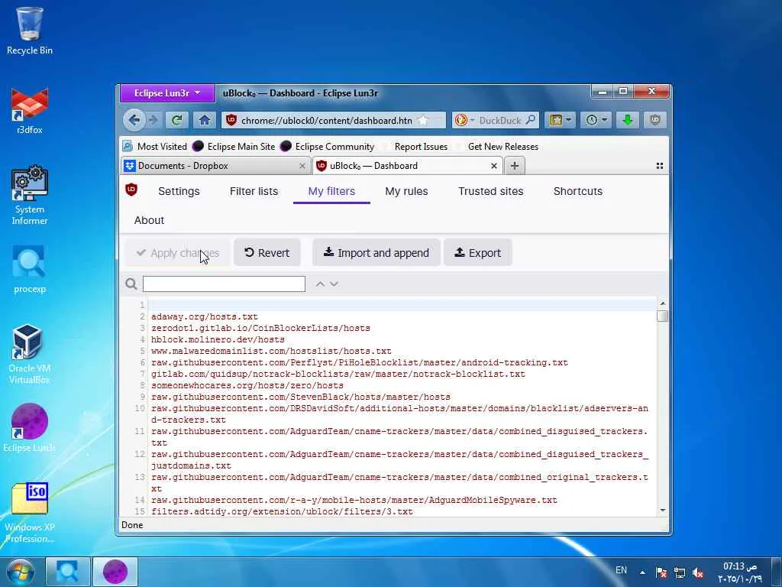
Task: Open the Most Visited bookmarks folder
Action: point(155,146)
